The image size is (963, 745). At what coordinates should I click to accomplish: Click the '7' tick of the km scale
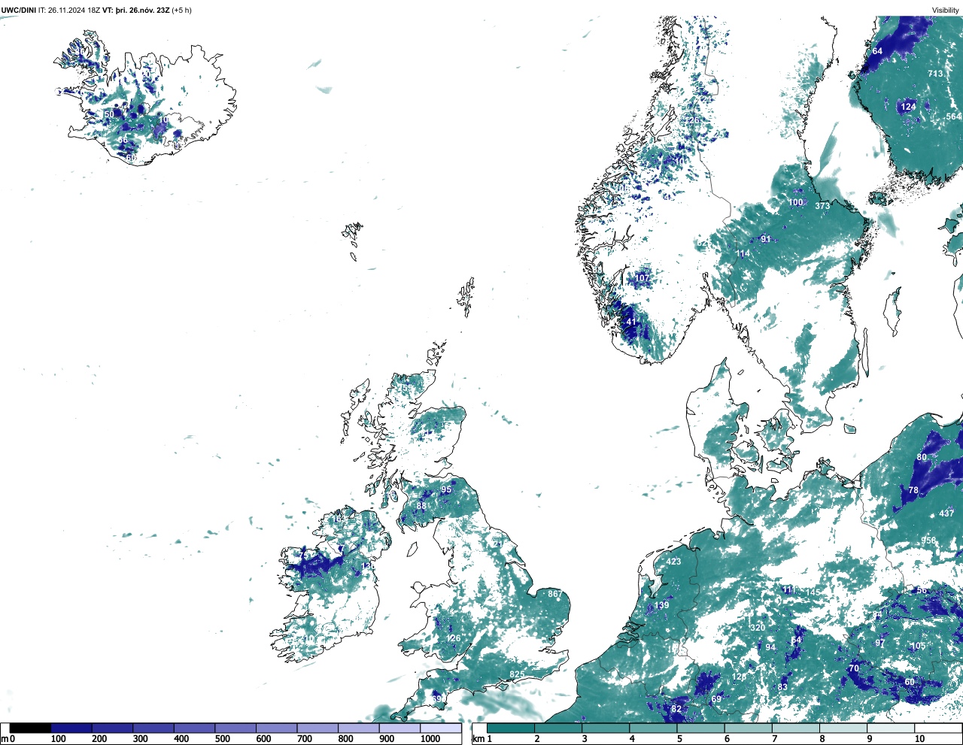pos(774,739)
